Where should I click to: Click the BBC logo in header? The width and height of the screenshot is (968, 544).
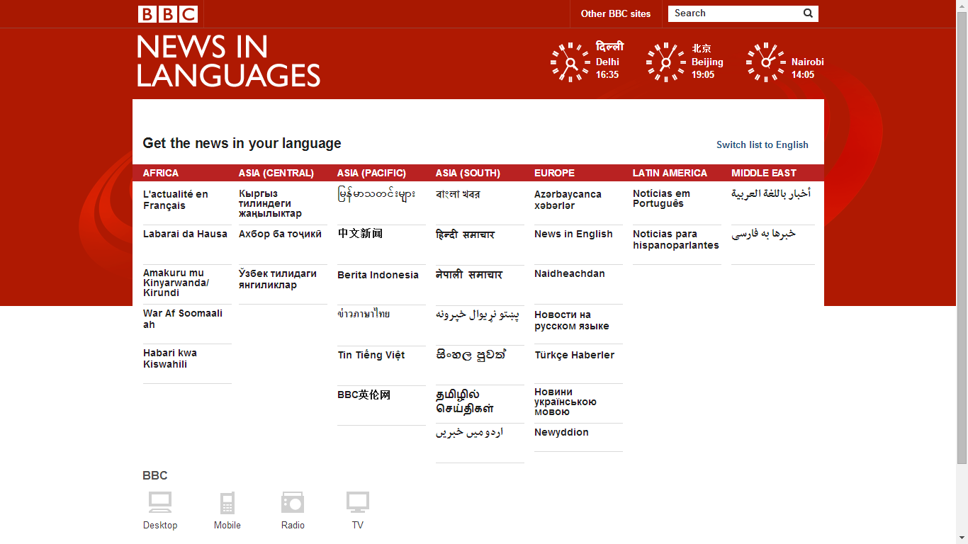(167, 13)
